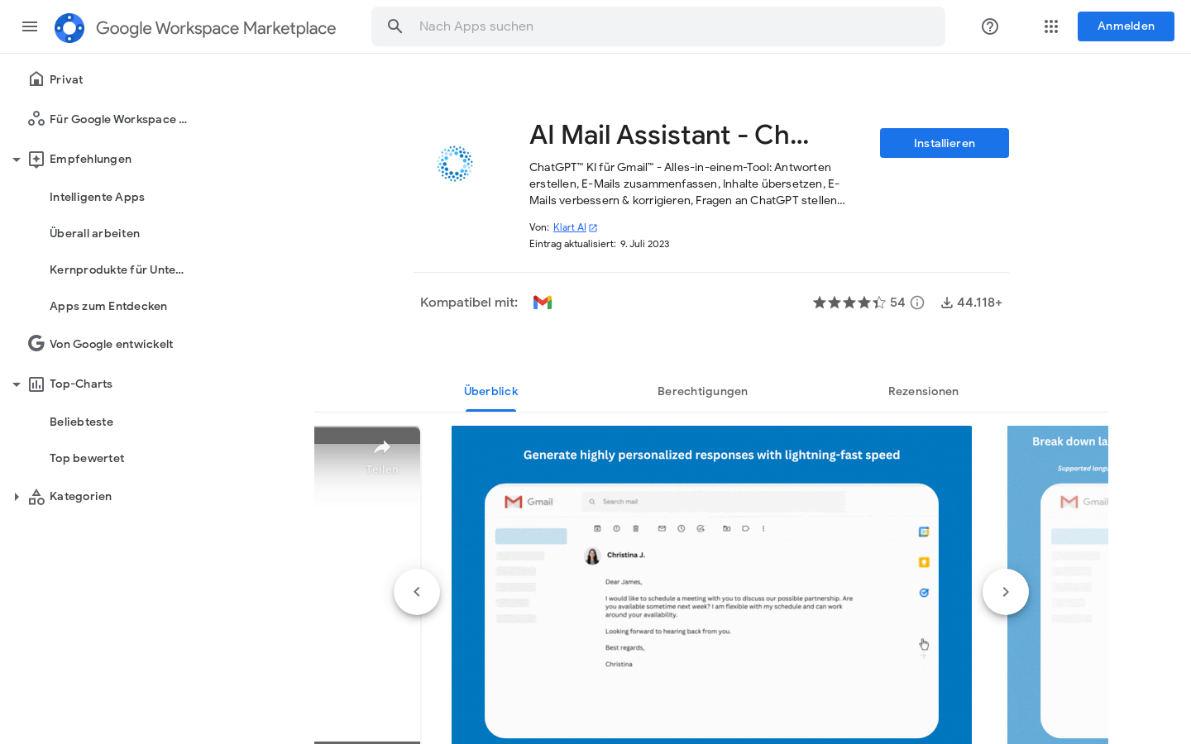Viewport: 1191px width, 744px height.
Task: Click the Privat home icon
Action: [36, 79]
